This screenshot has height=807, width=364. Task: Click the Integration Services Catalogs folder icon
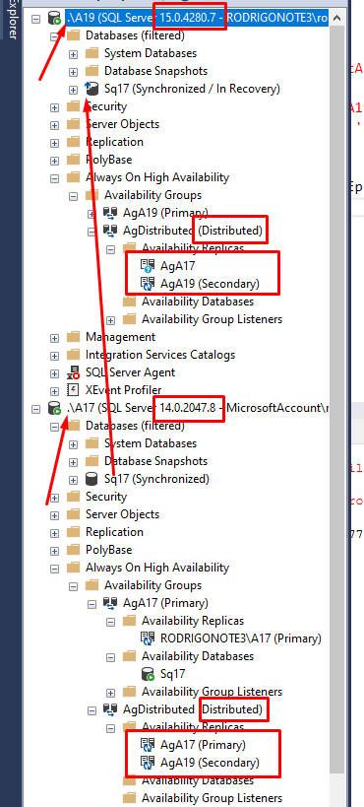pyautogui.click(x=73, y=354)
